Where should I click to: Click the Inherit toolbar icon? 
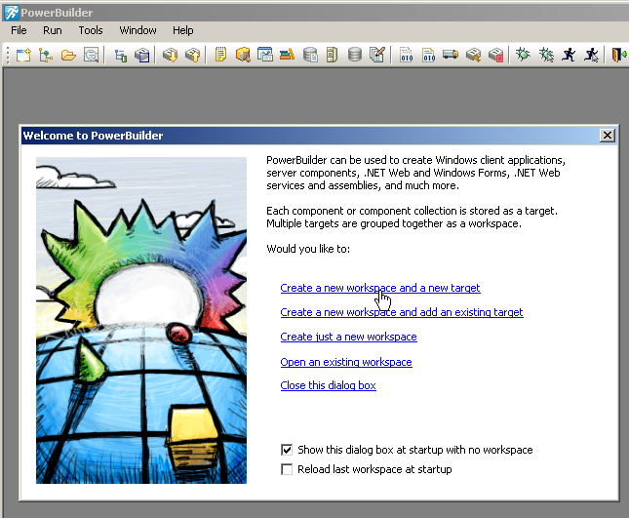click(46, 55)
